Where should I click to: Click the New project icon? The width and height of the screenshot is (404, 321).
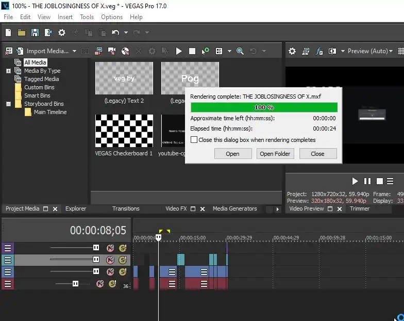pos(8,33)
